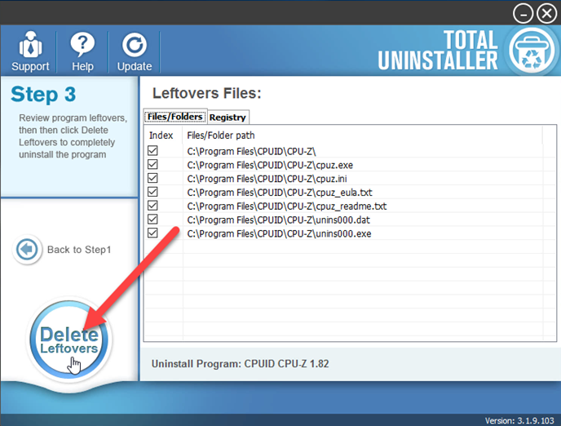Click the Leftovers Files: heading
This screenshot has height=426, width=561.
coord(207,93)
